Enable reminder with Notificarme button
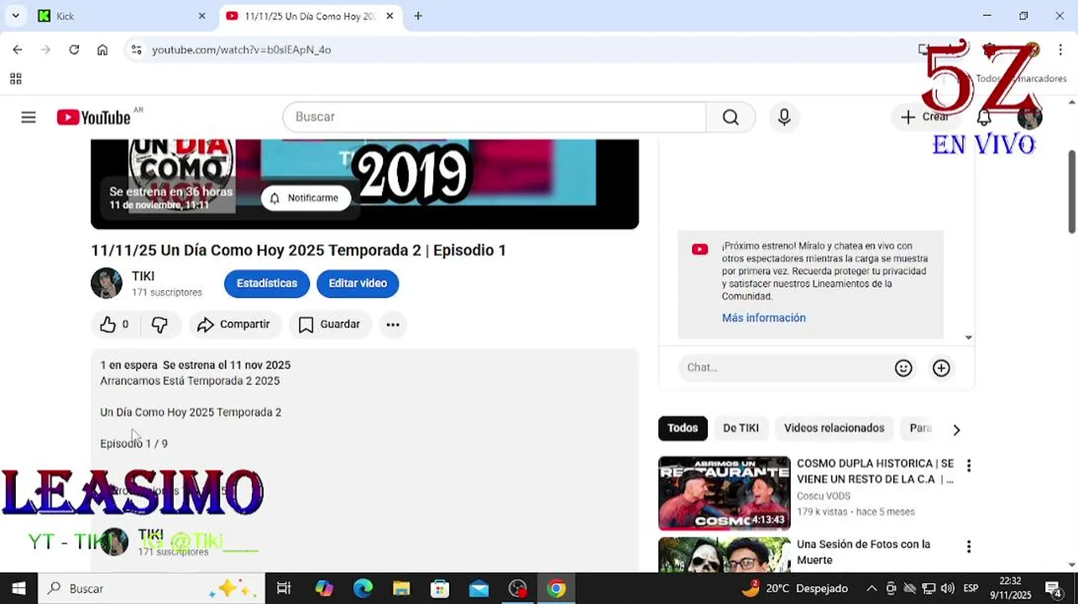 point(304,198)
